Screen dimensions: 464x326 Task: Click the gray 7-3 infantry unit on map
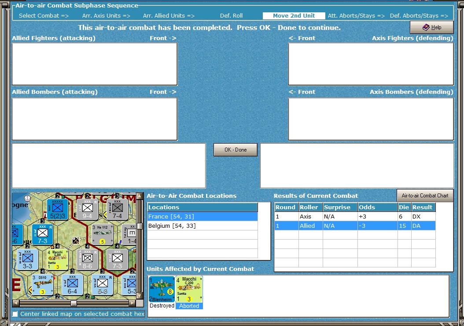[x=117, y=259]
